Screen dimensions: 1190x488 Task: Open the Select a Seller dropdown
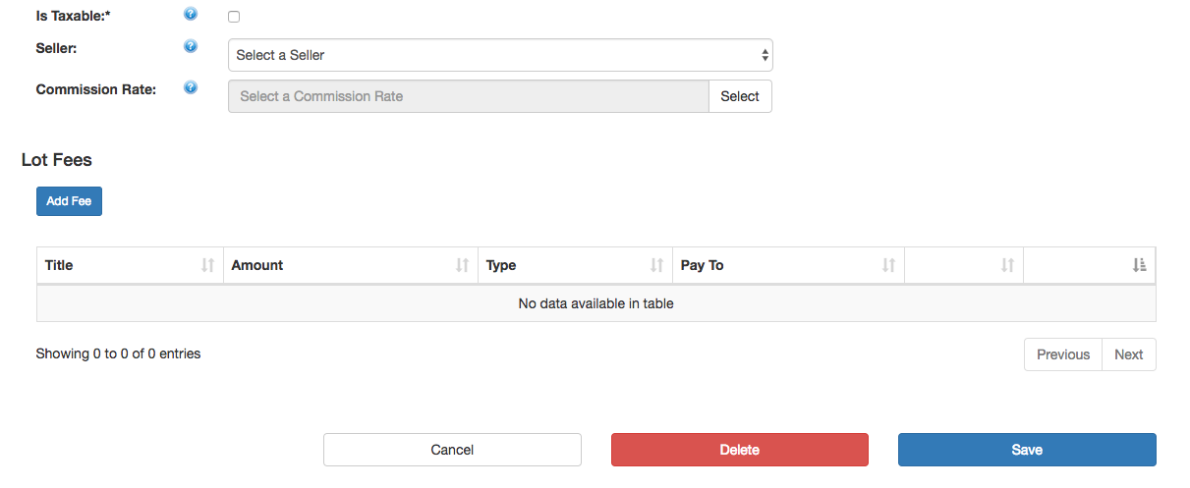coord(500,55)
